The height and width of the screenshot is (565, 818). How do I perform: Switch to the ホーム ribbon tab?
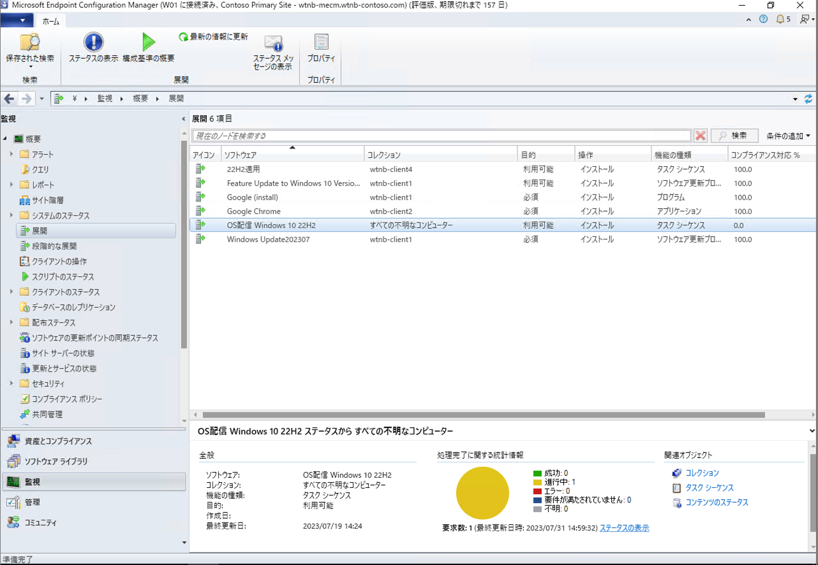point(51,22)
